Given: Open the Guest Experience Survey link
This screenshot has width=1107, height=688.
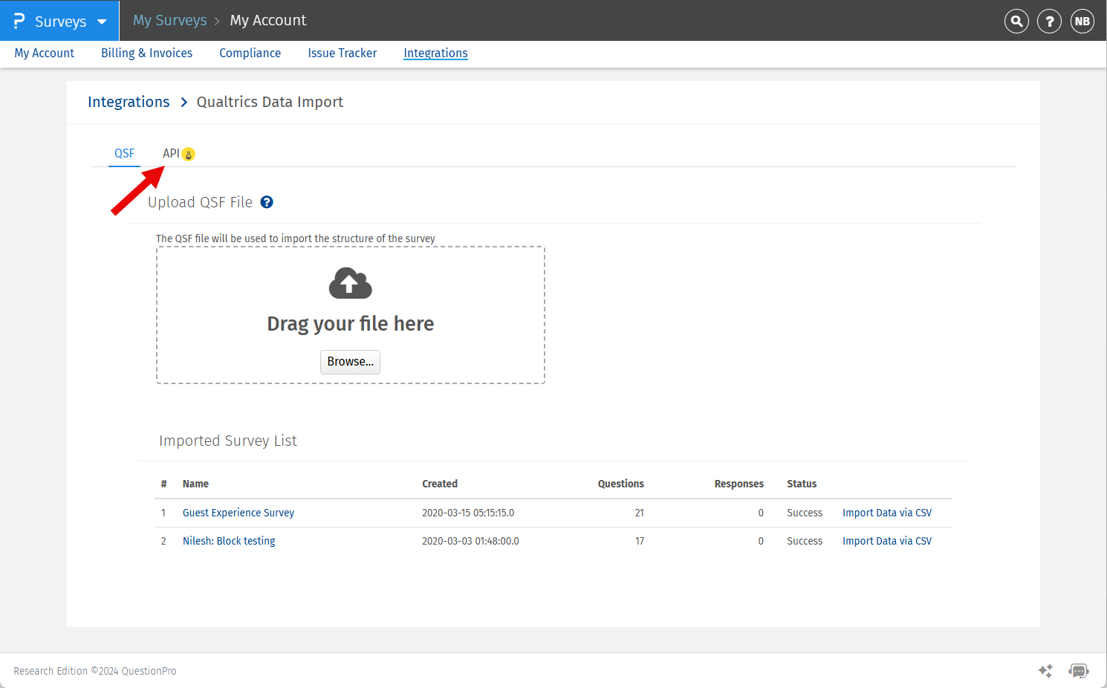Looking at the screenshot, I should click(238, 513).
